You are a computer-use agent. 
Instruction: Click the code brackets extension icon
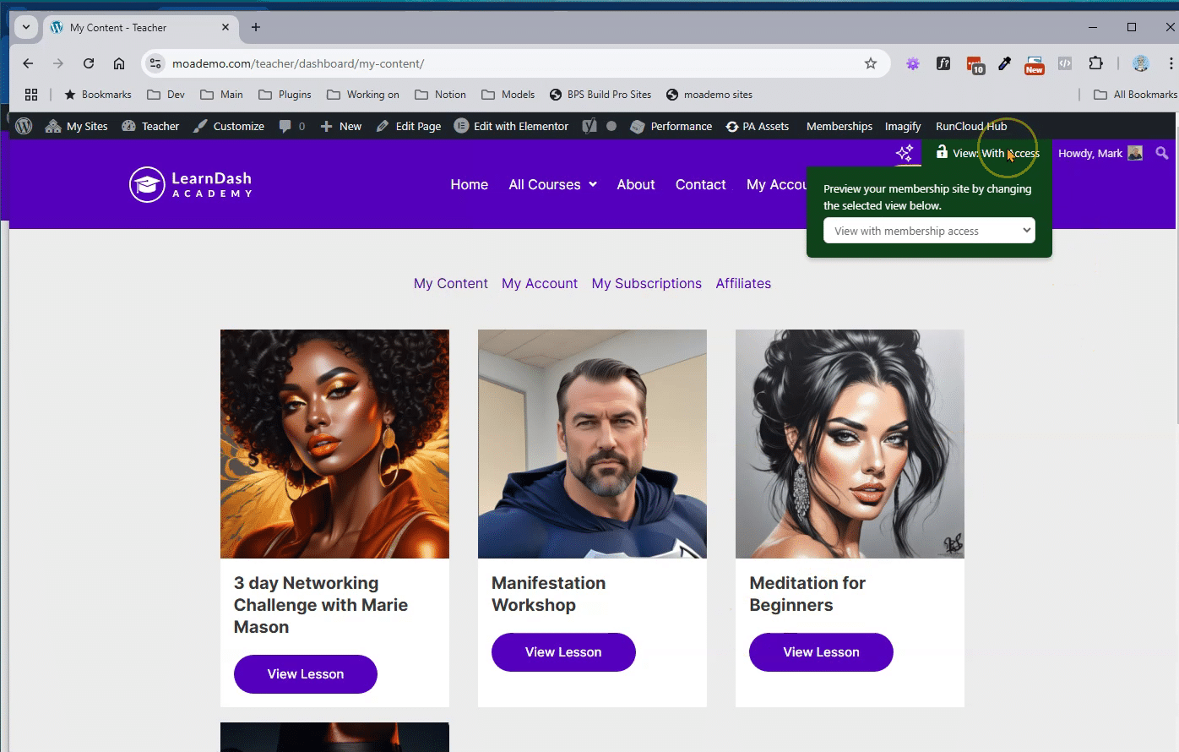click(x=1065, y=63)
